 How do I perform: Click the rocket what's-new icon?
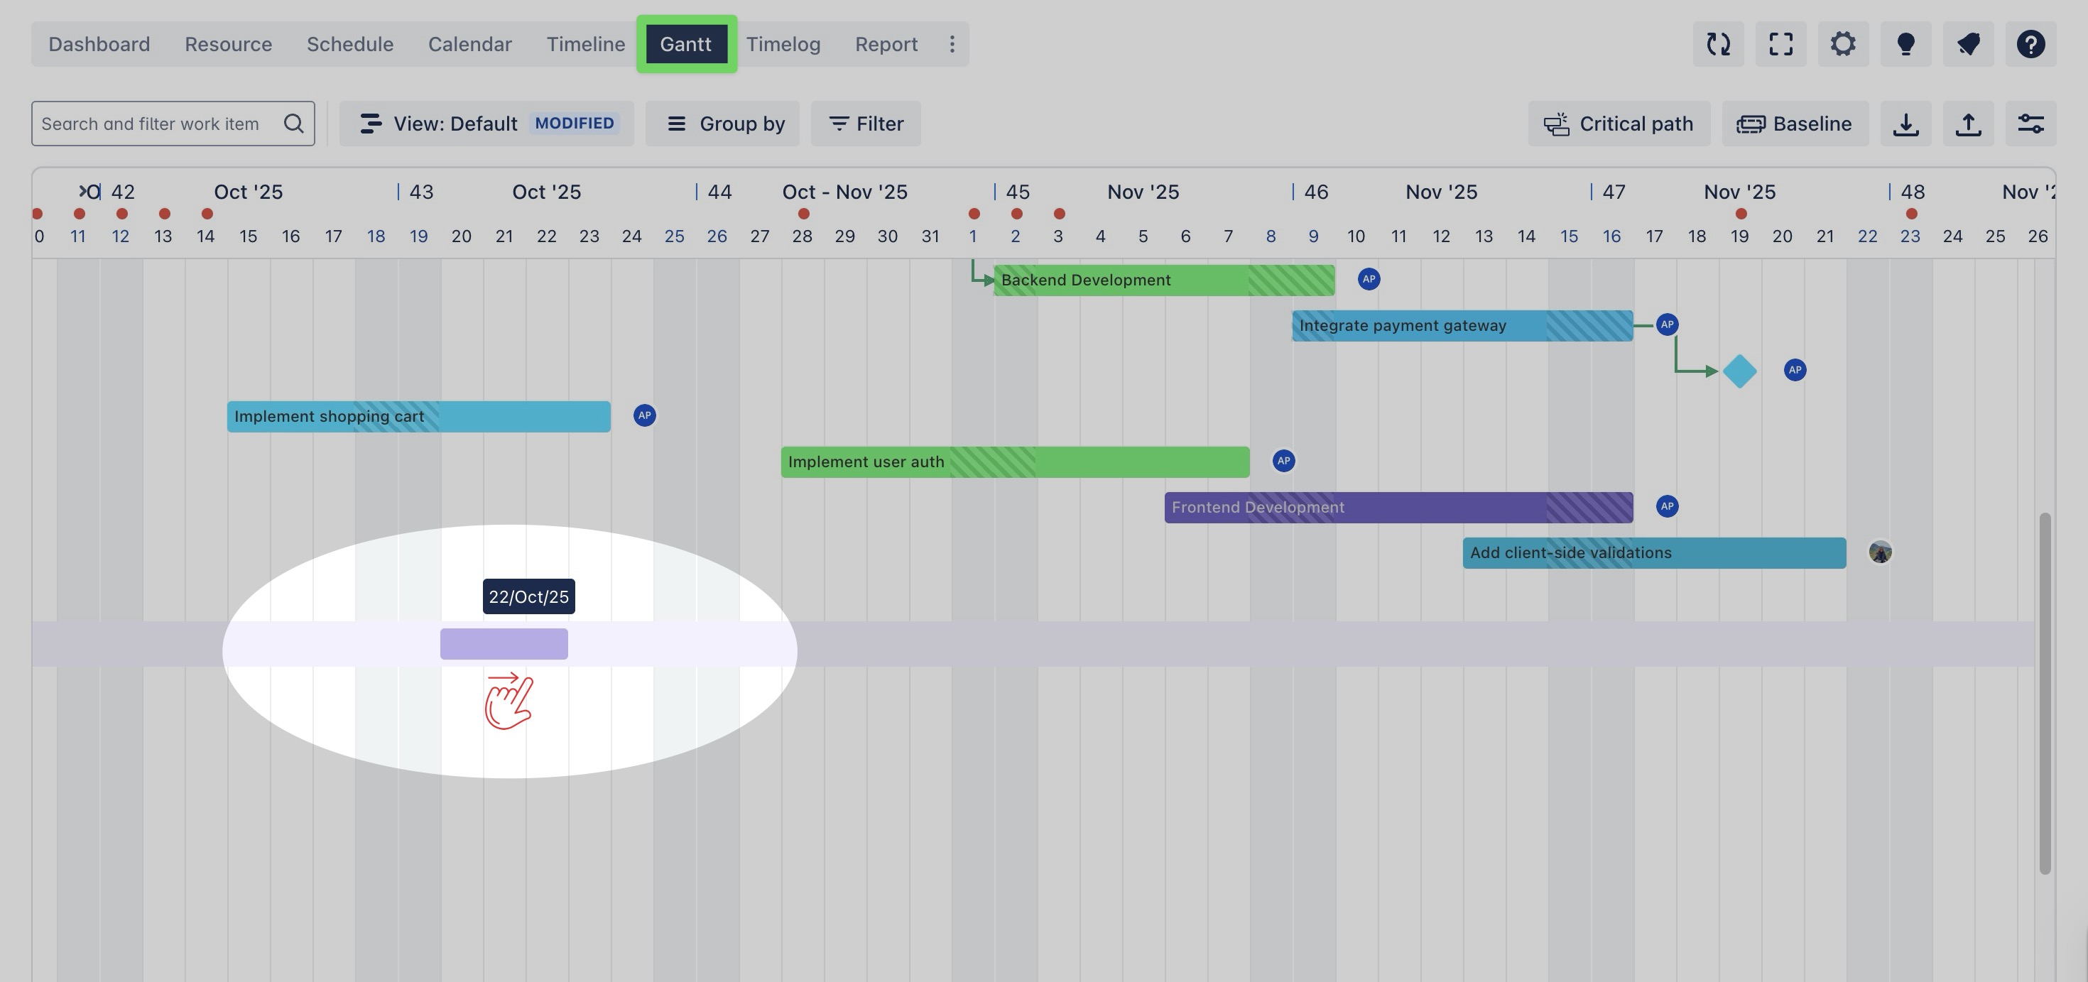pyautogui.click(x=1968, y=44)
